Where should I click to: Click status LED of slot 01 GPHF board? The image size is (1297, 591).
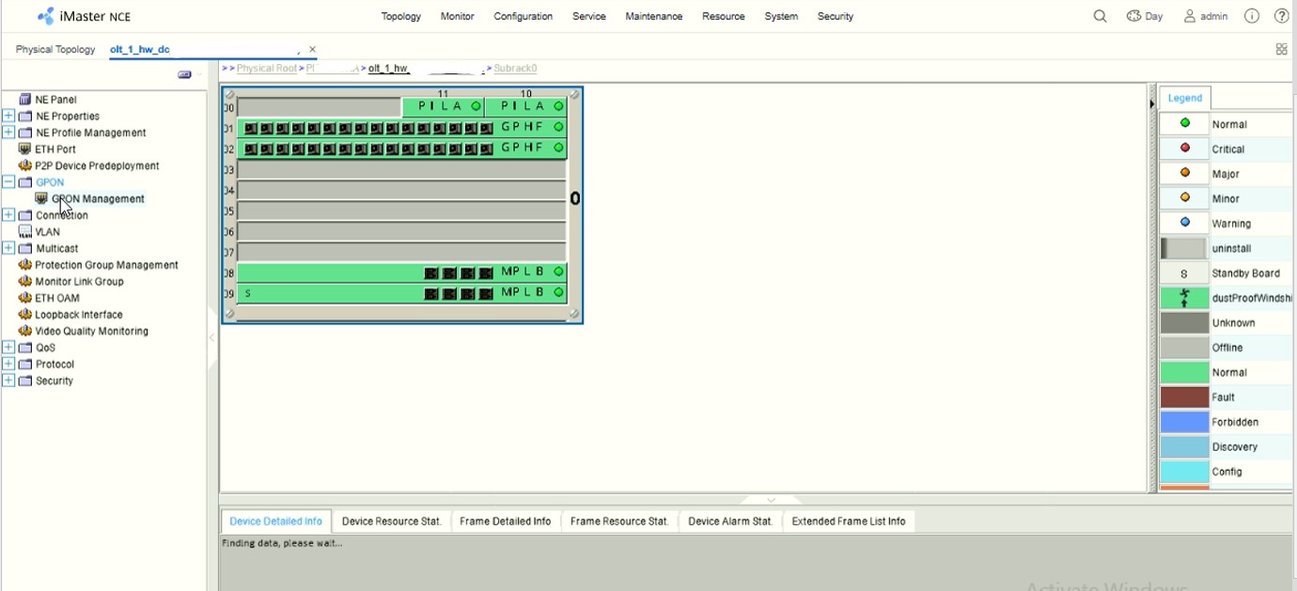(558, 127)
